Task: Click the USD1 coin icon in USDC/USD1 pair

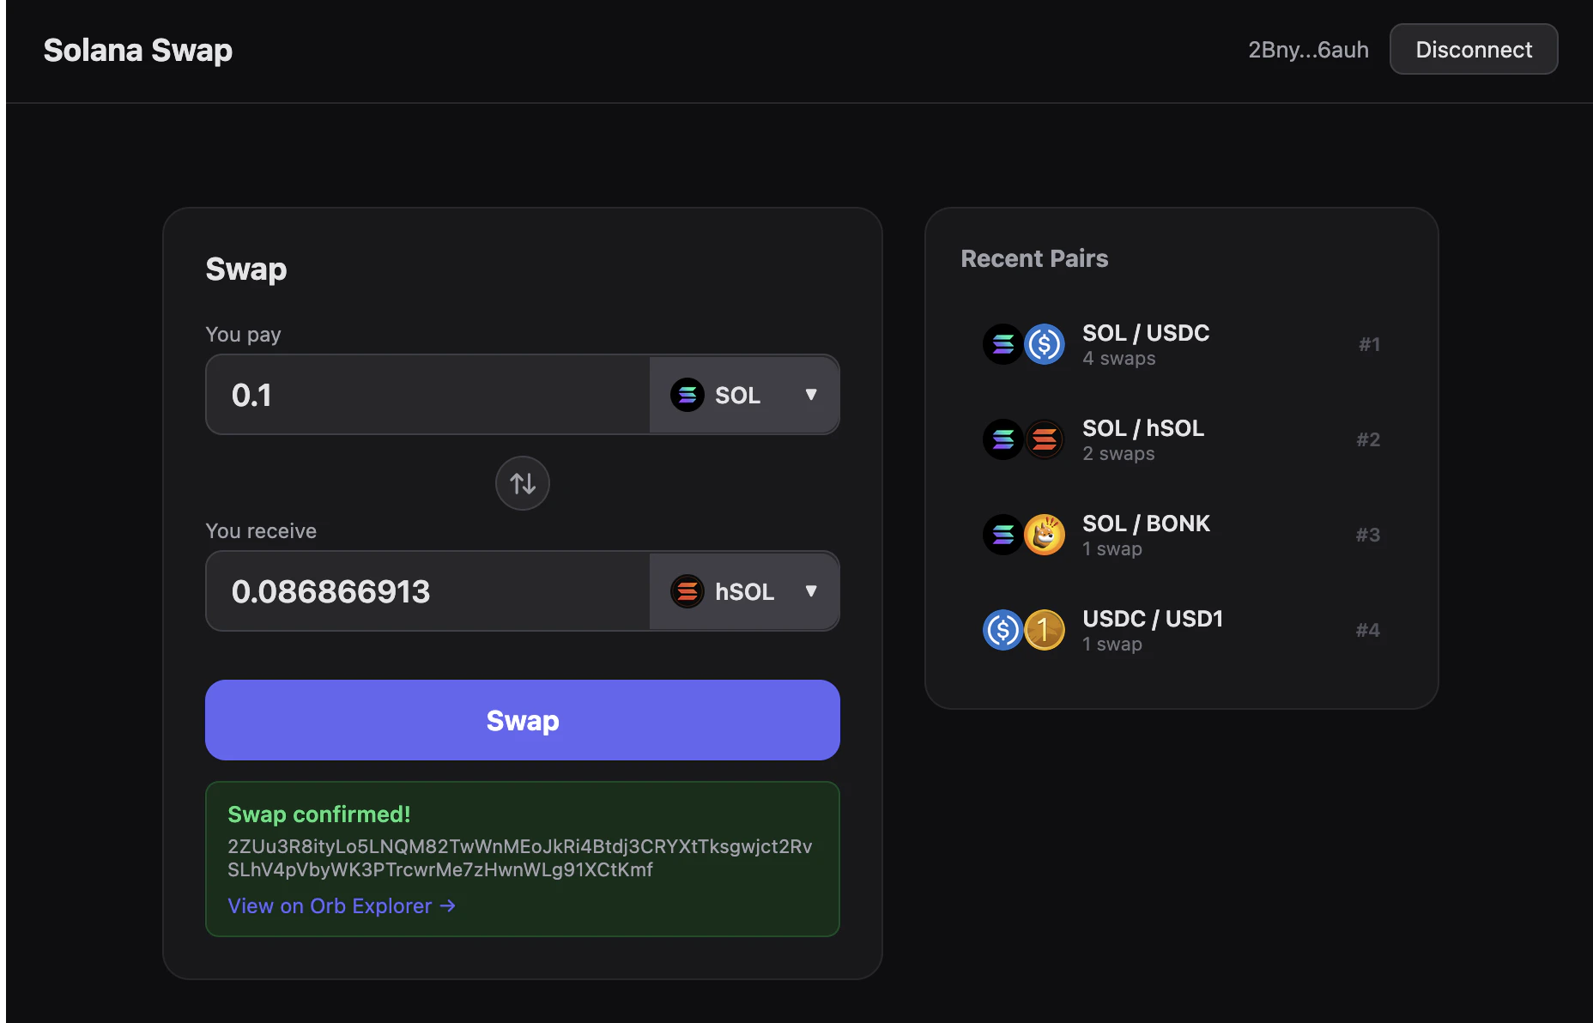Action: (x=1045, y=629)
